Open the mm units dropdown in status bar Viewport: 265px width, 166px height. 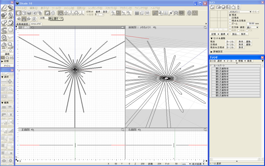(186, 164)
